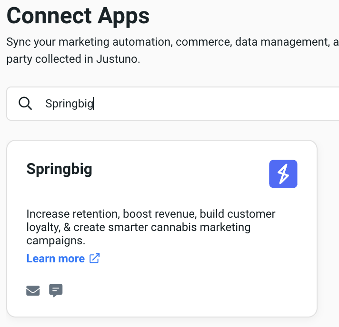Click "loyalty, & create smarter cannabis" line
339x327 pixels.
(x=138, y=227)
